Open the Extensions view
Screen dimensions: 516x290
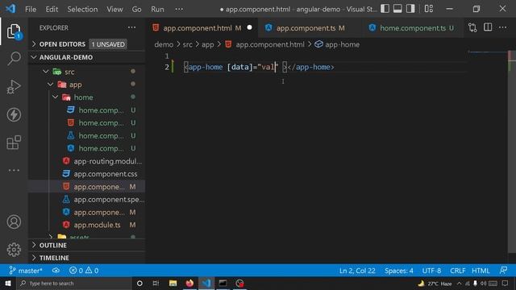14,143
